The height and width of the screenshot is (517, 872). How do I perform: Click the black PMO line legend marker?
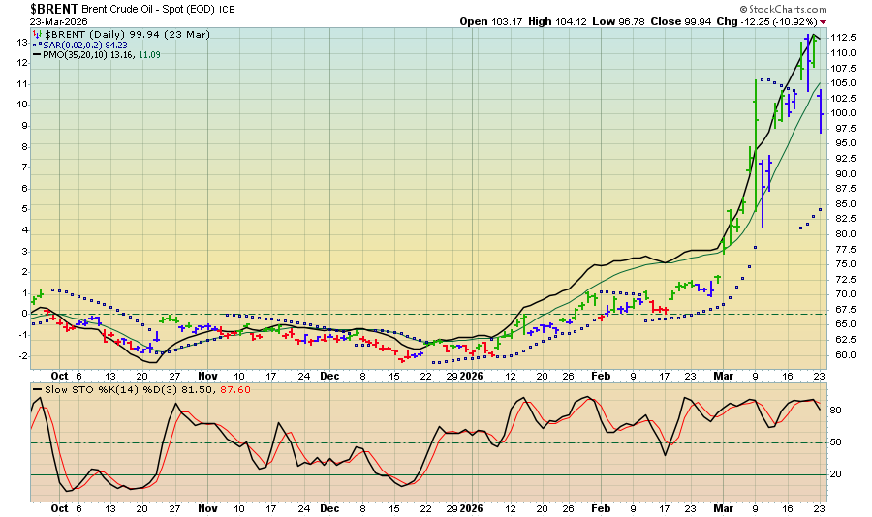pyautogui.click(x=37, y=56)
